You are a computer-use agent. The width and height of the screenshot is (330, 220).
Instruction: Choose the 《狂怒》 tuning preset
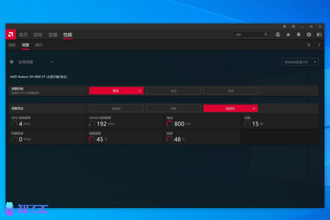point(231,108)
